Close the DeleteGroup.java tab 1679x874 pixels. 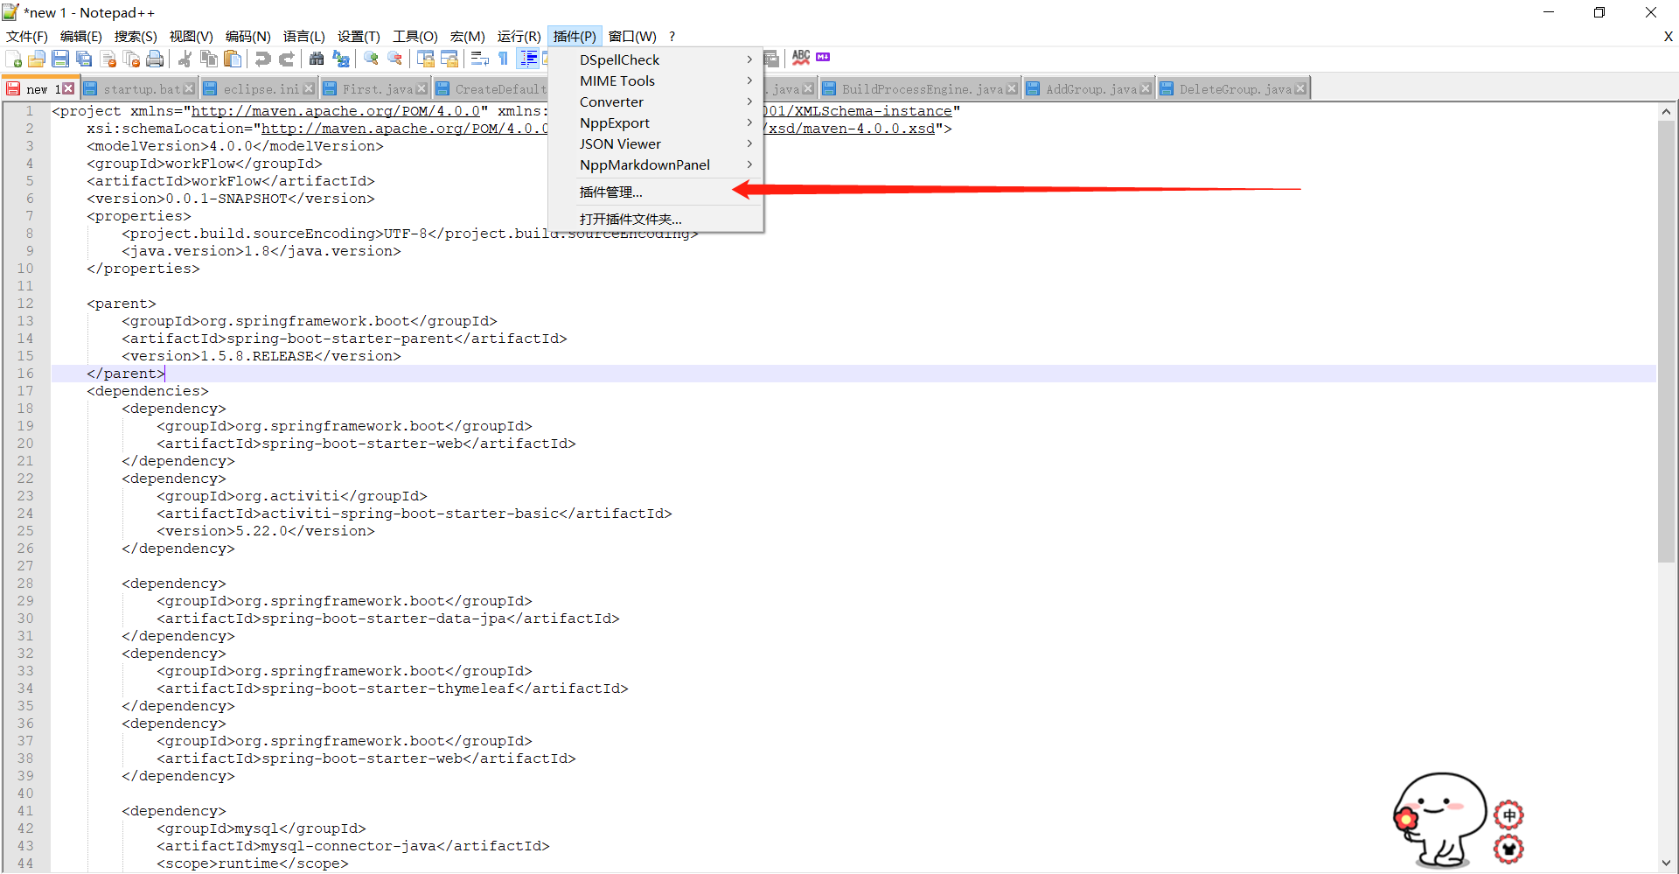pyautogui.click(x=1301, y=89)
